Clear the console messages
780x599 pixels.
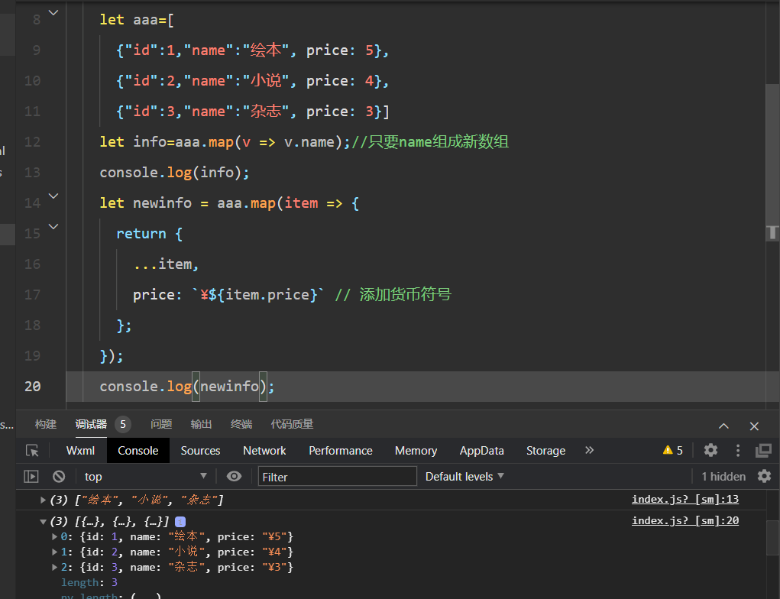(x=60, y=476)
